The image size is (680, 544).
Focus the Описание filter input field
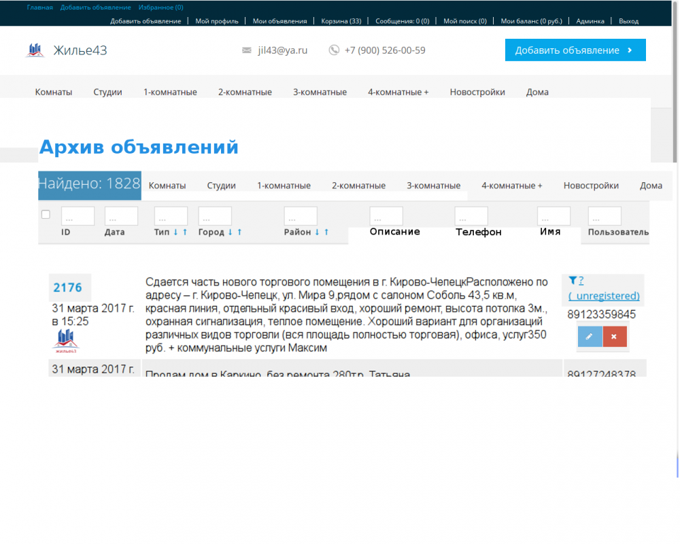tap(386, 216)
